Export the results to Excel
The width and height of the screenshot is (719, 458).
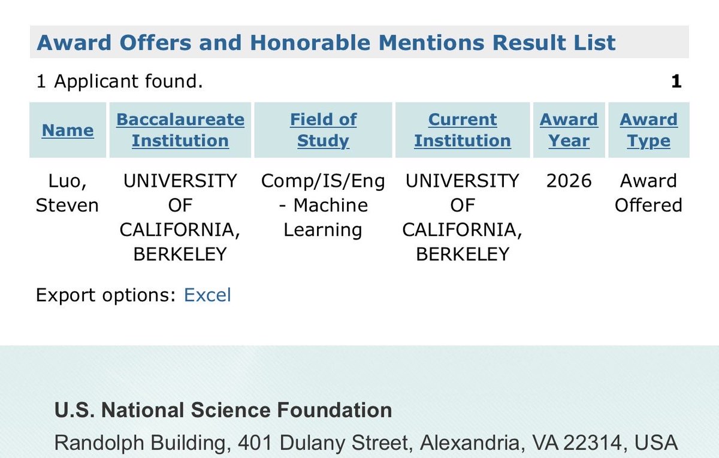click(207, 295)
